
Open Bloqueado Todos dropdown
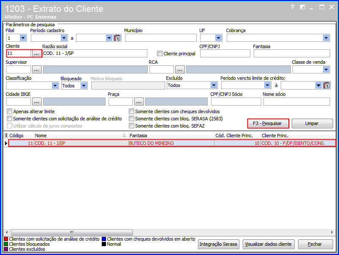tap(84, 86)
